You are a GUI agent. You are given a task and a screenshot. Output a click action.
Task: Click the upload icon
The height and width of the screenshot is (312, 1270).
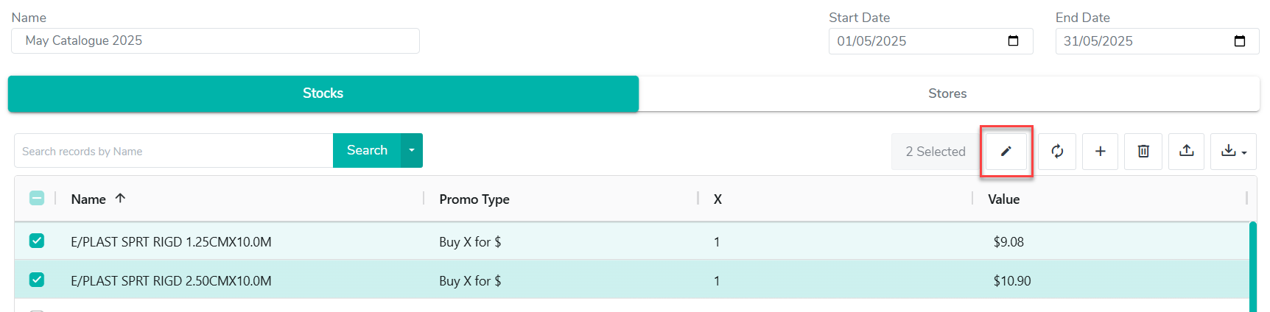(1186, 151)
